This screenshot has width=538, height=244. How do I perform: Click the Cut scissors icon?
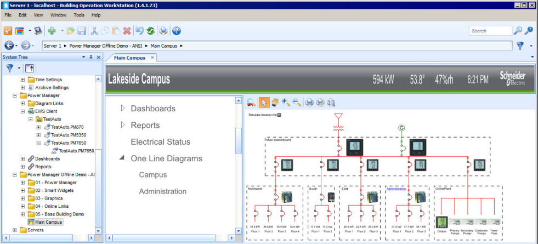(x=94, y=31)
